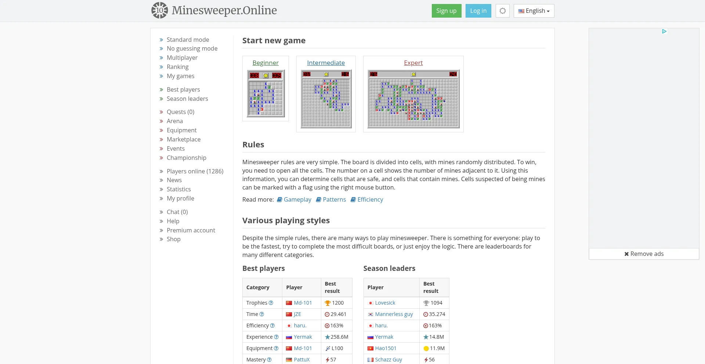Open the English language dropdown
The image size is (705, 364).
[534, 11]
